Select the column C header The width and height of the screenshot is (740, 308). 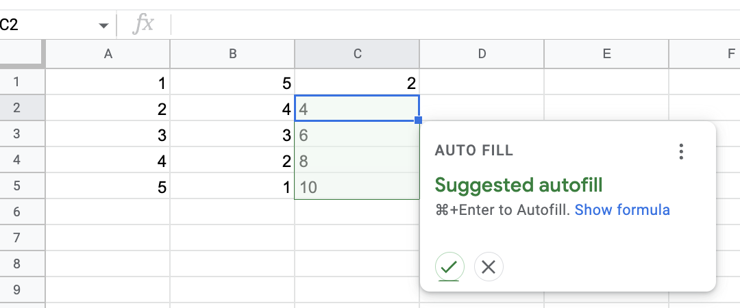(357, 54)
